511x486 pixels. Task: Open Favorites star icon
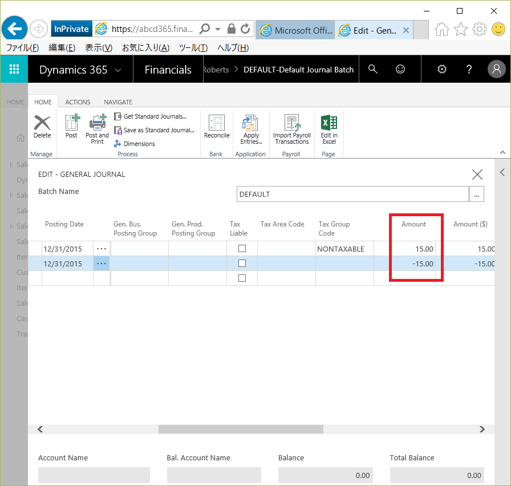click(460, 29)
